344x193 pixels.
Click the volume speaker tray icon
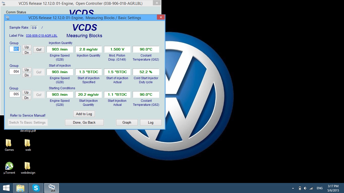[305, 188]
